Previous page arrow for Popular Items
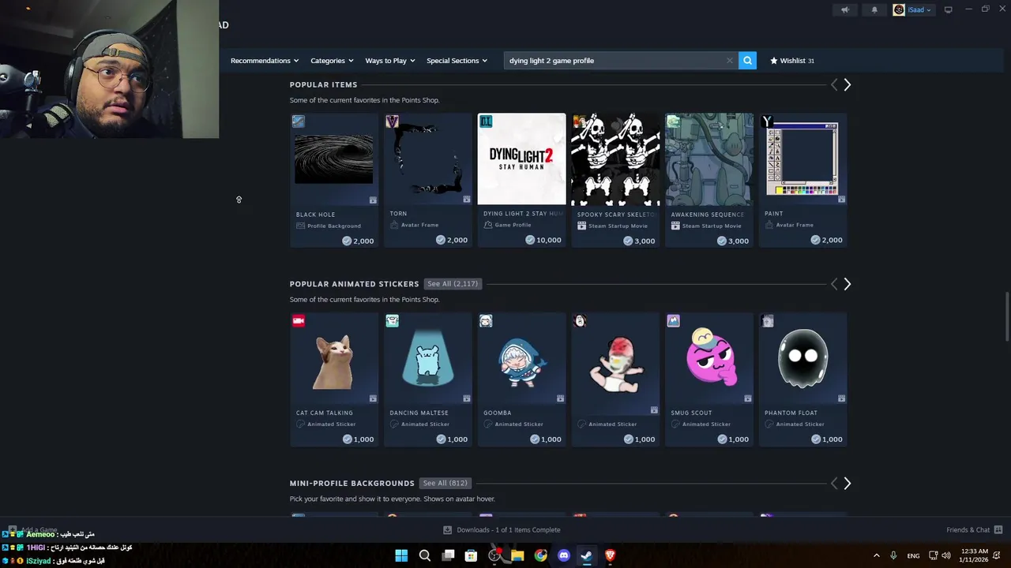 pos(833,84)
